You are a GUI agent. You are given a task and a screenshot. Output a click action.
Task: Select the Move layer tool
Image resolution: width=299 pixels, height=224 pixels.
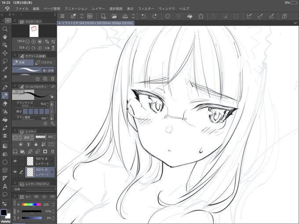point(5,53)
